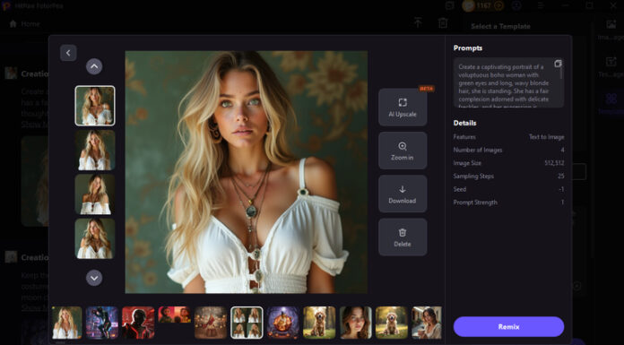Click the 'Select a Template' heading
Viewport: 624px width, 345px height.
(500, 26)
